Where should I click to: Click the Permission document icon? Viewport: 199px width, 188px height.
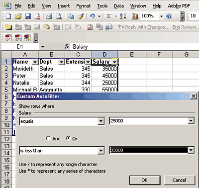38,16
